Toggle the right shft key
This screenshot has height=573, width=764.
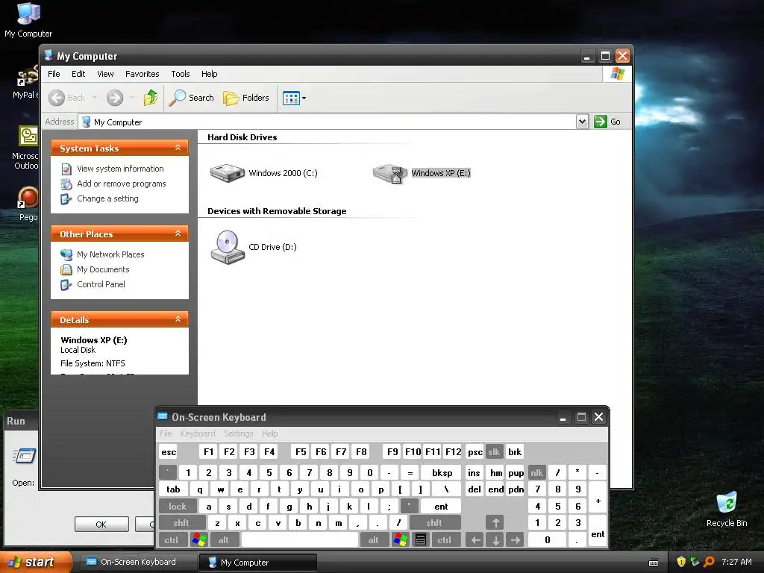[x=434, y=523]
